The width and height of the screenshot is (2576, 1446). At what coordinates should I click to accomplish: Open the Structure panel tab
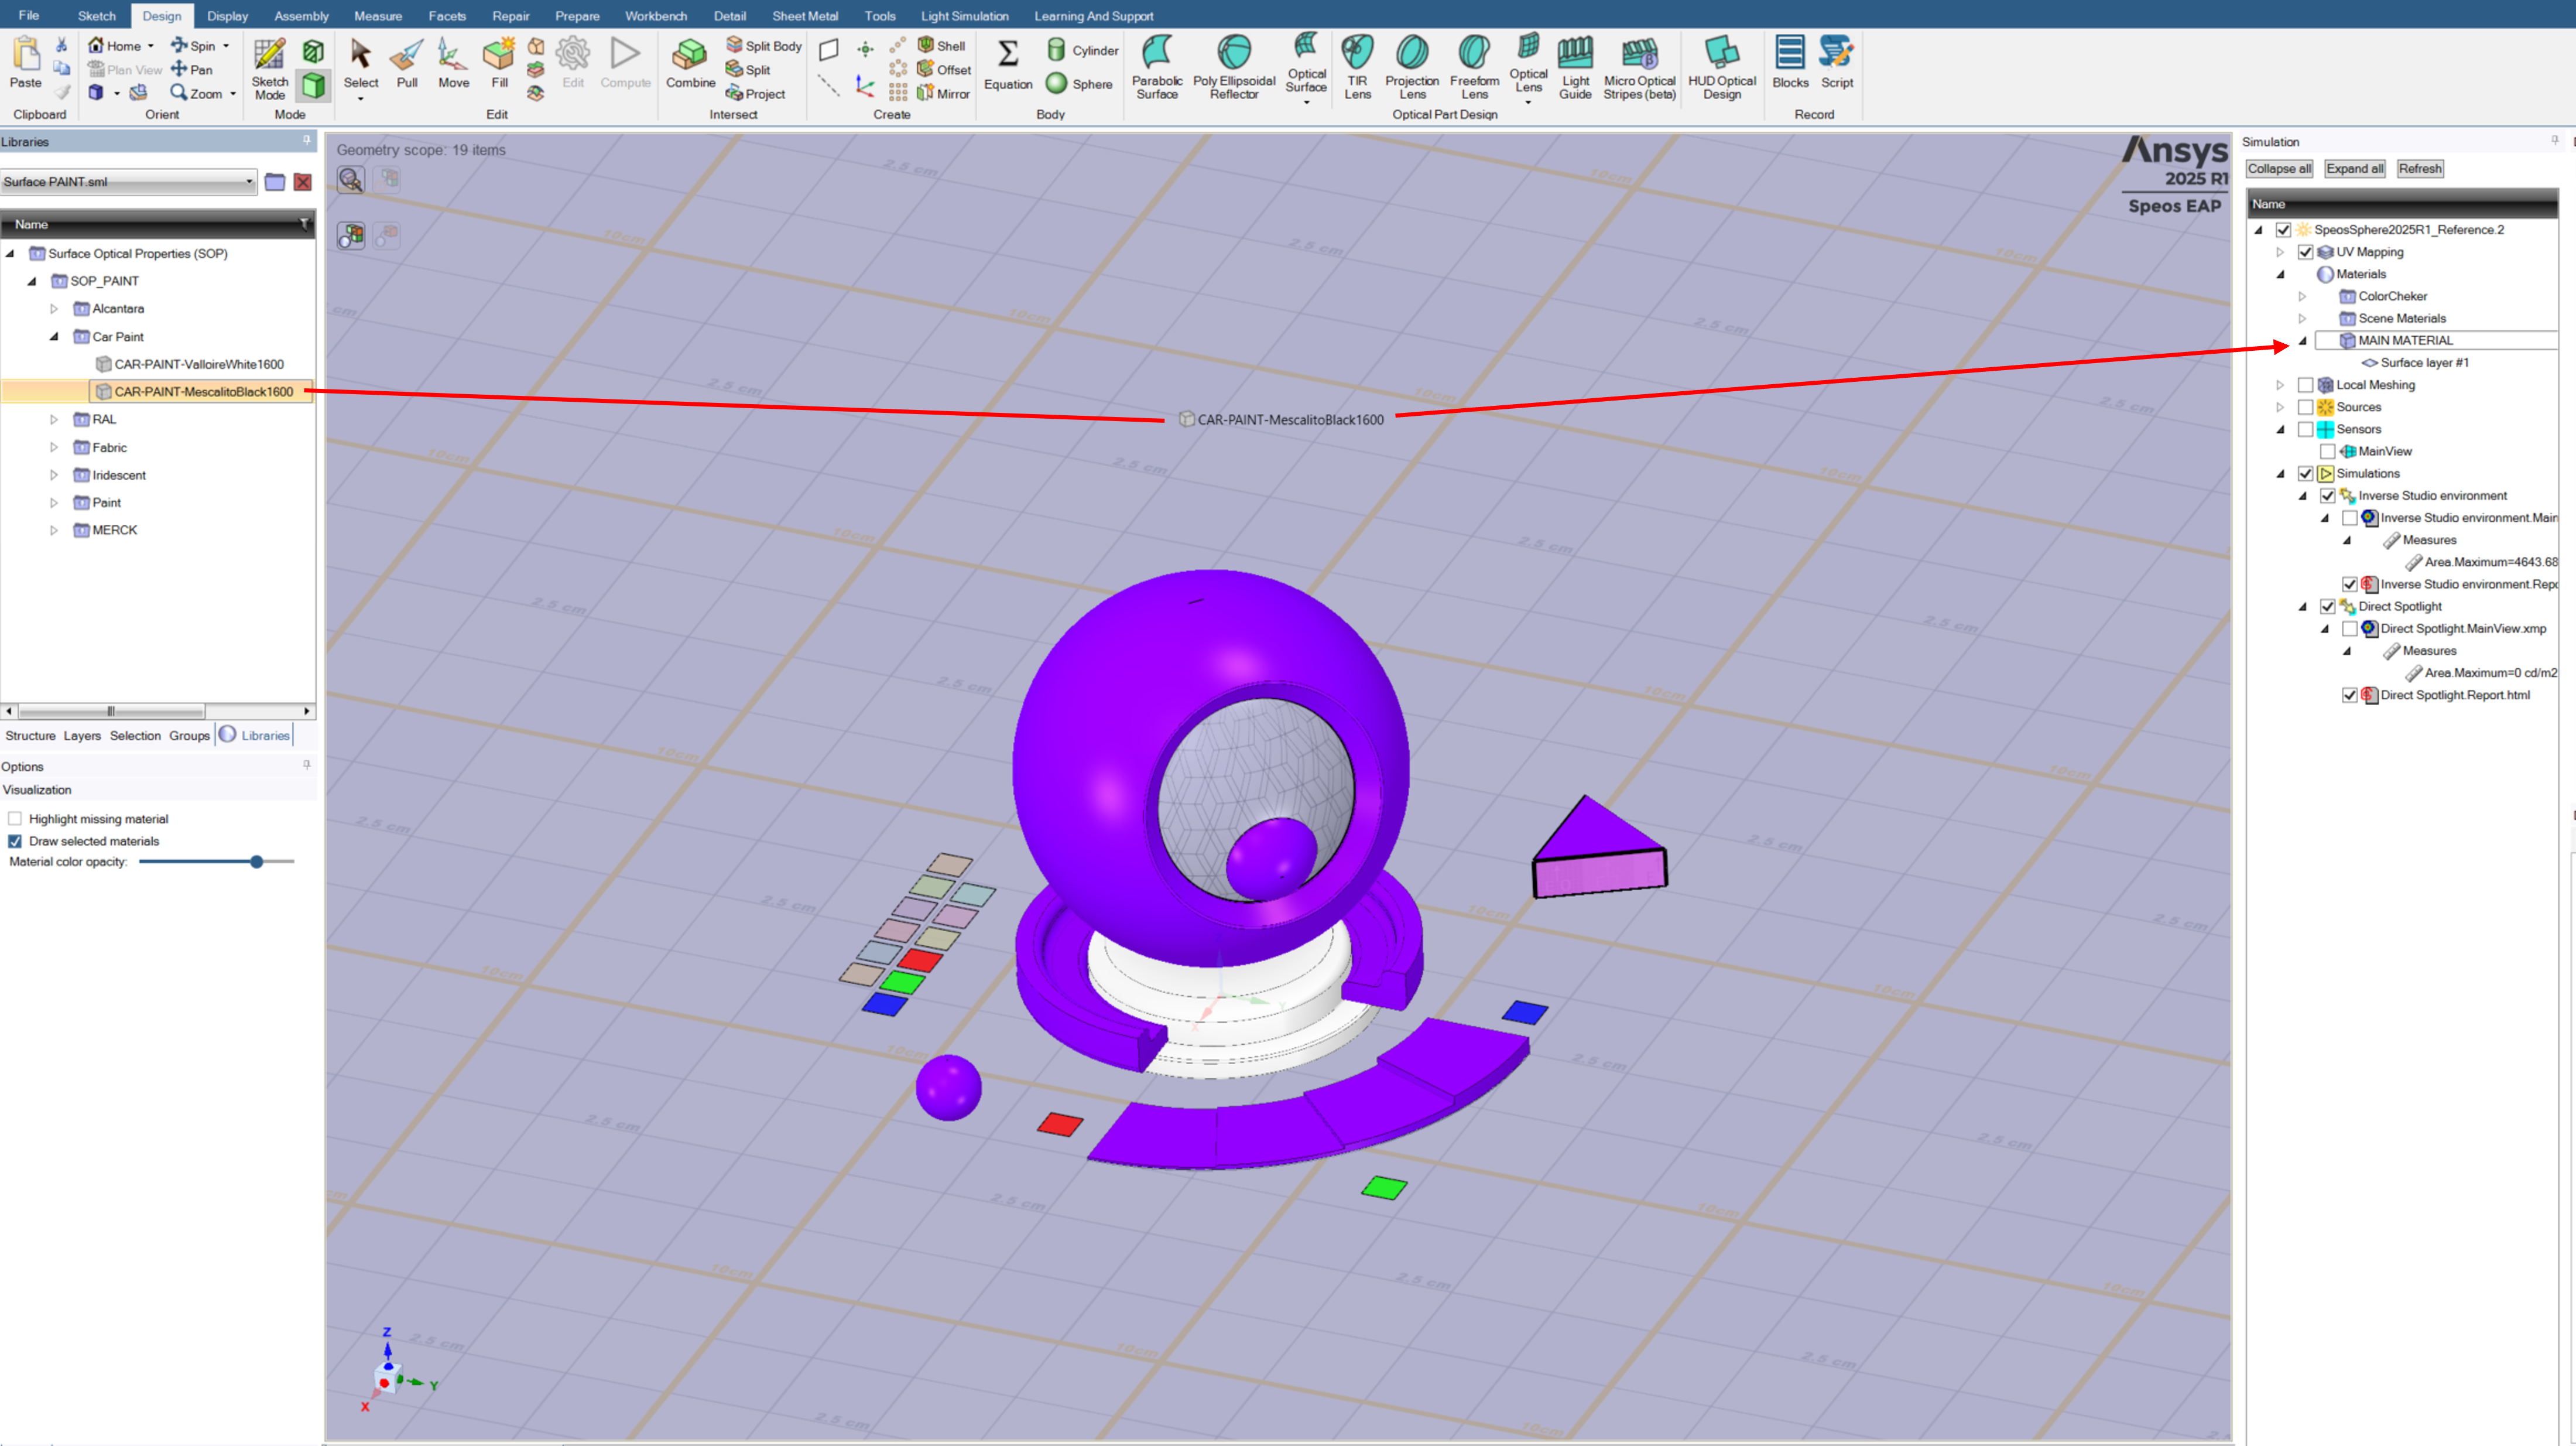tap(30, 736)
